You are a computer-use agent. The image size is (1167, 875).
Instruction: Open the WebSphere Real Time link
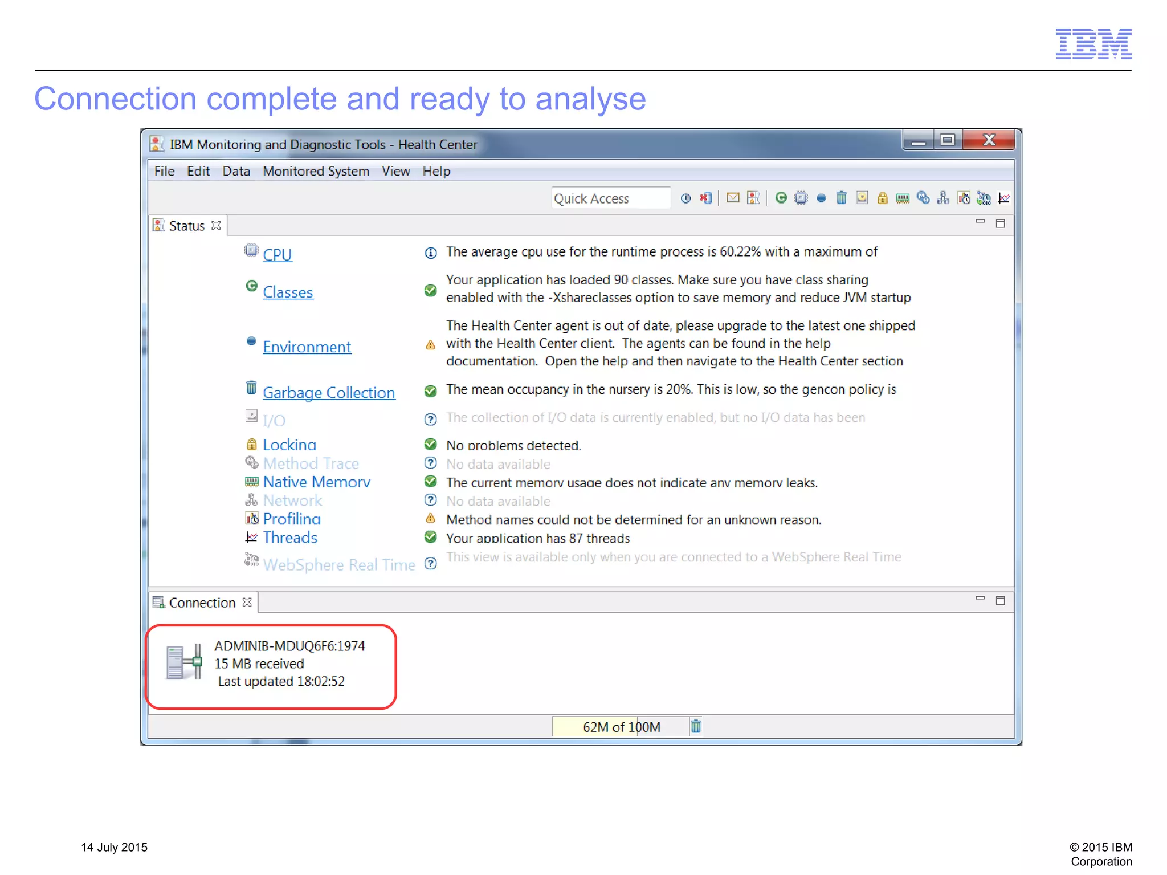[339, 564]
